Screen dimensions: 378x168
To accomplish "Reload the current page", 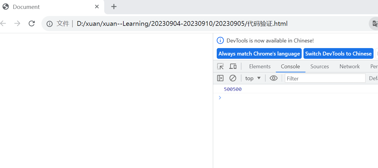I will point(32,23).
